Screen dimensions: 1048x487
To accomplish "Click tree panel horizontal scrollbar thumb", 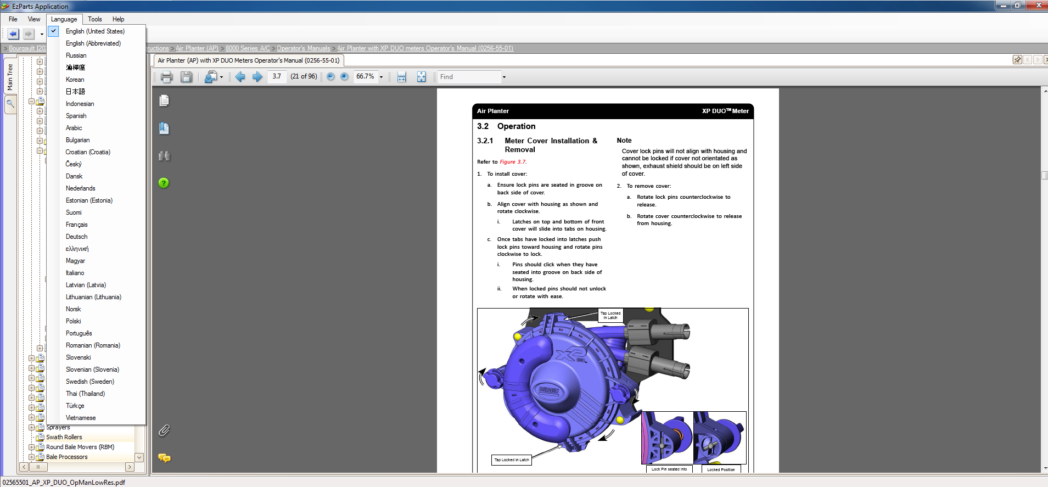I will (x=38, y=467).
